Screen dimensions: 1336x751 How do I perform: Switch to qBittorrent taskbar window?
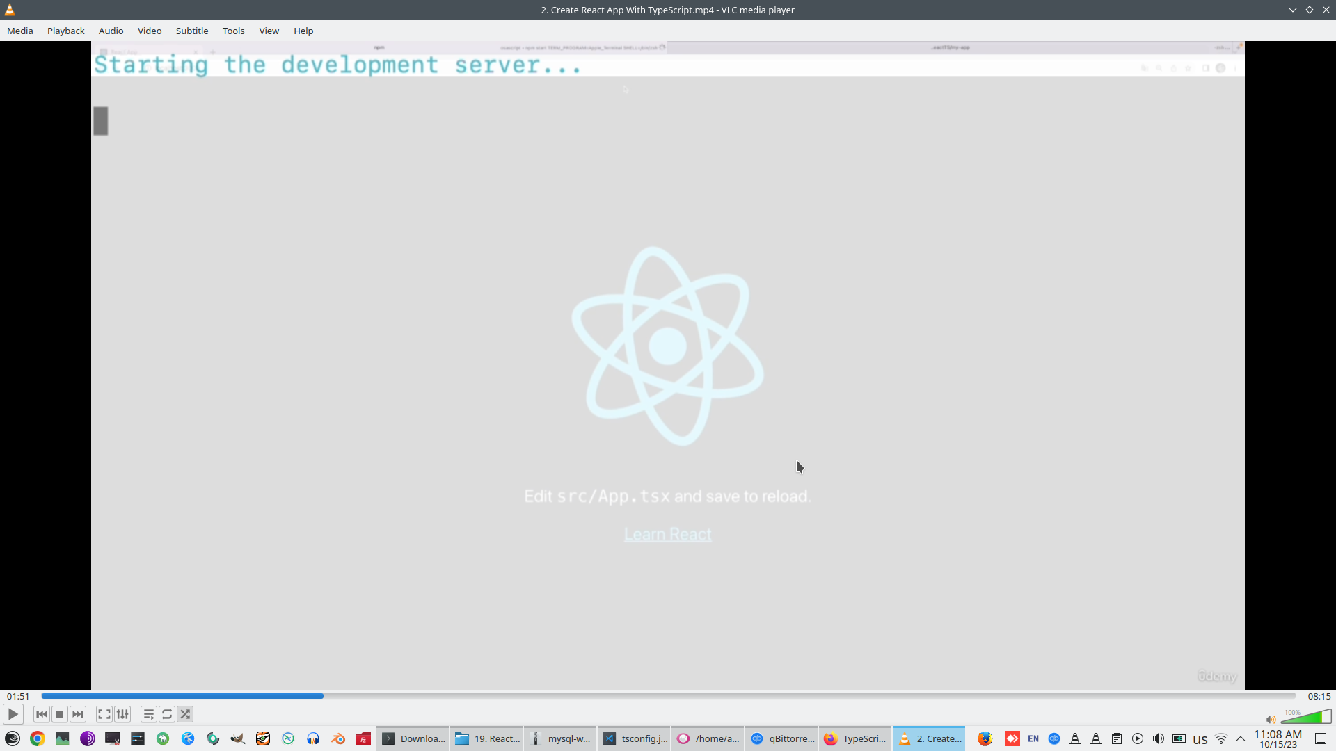pyautogui.click(x=783, y=738)
